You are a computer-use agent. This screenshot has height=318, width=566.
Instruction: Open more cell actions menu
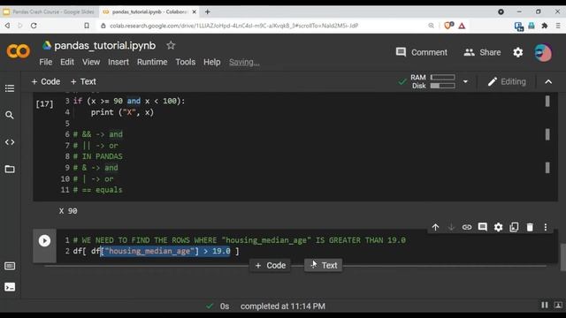546,227
